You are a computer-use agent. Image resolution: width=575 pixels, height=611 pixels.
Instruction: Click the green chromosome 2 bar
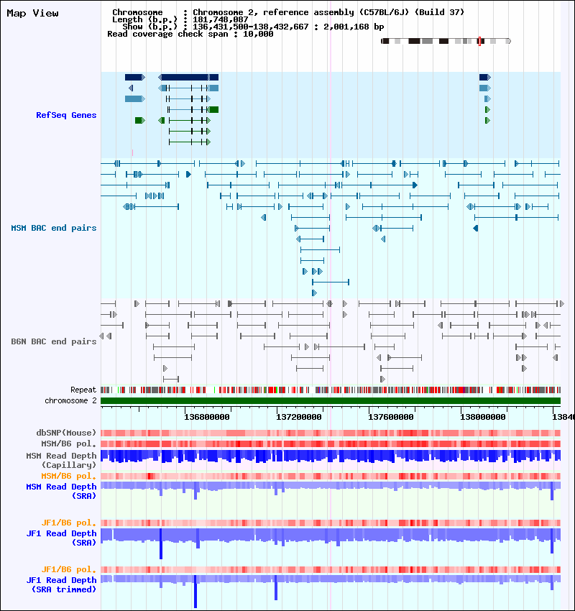tap(331, 401)
